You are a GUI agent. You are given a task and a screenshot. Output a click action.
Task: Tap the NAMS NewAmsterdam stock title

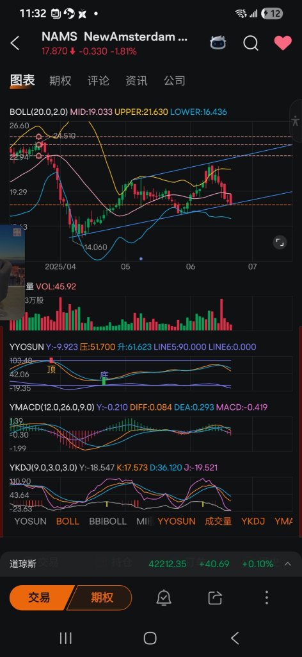115,37
